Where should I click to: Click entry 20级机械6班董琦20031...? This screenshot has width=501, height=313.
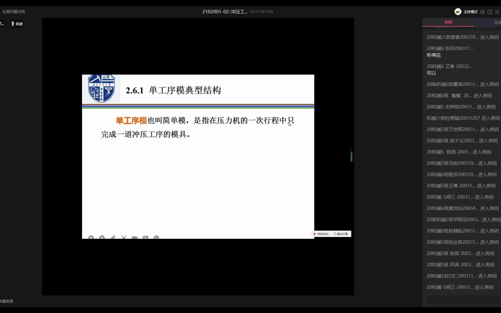[463, 84]
